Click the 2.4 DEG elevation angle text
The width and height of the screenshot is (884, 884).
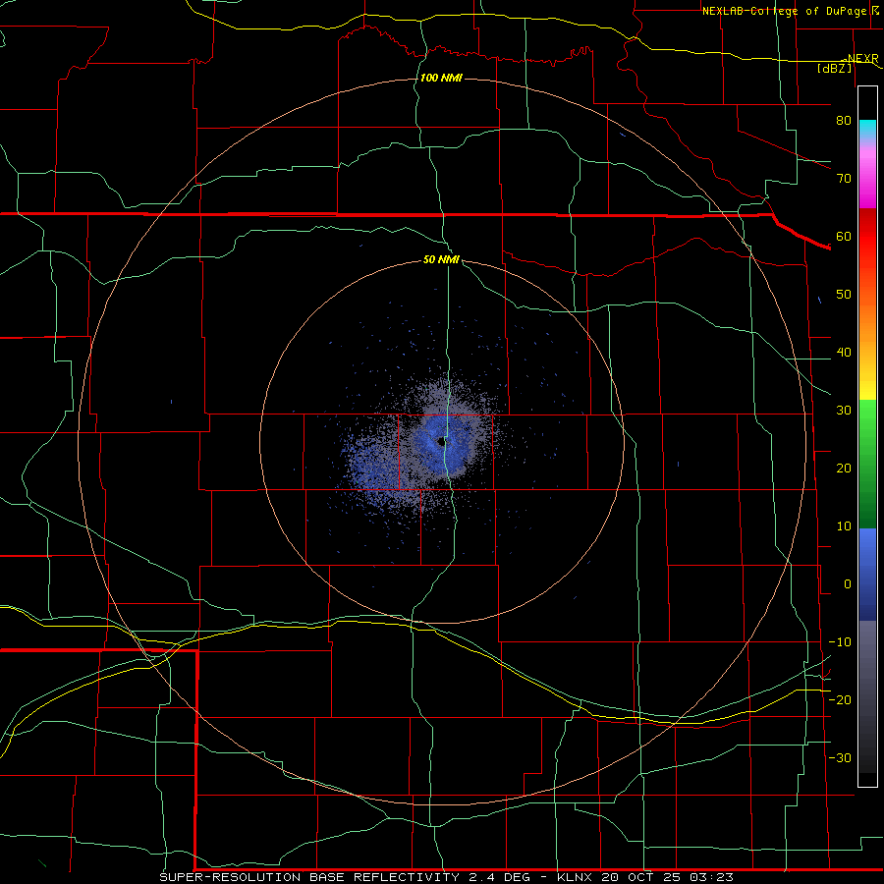click(x=498, y=877)
